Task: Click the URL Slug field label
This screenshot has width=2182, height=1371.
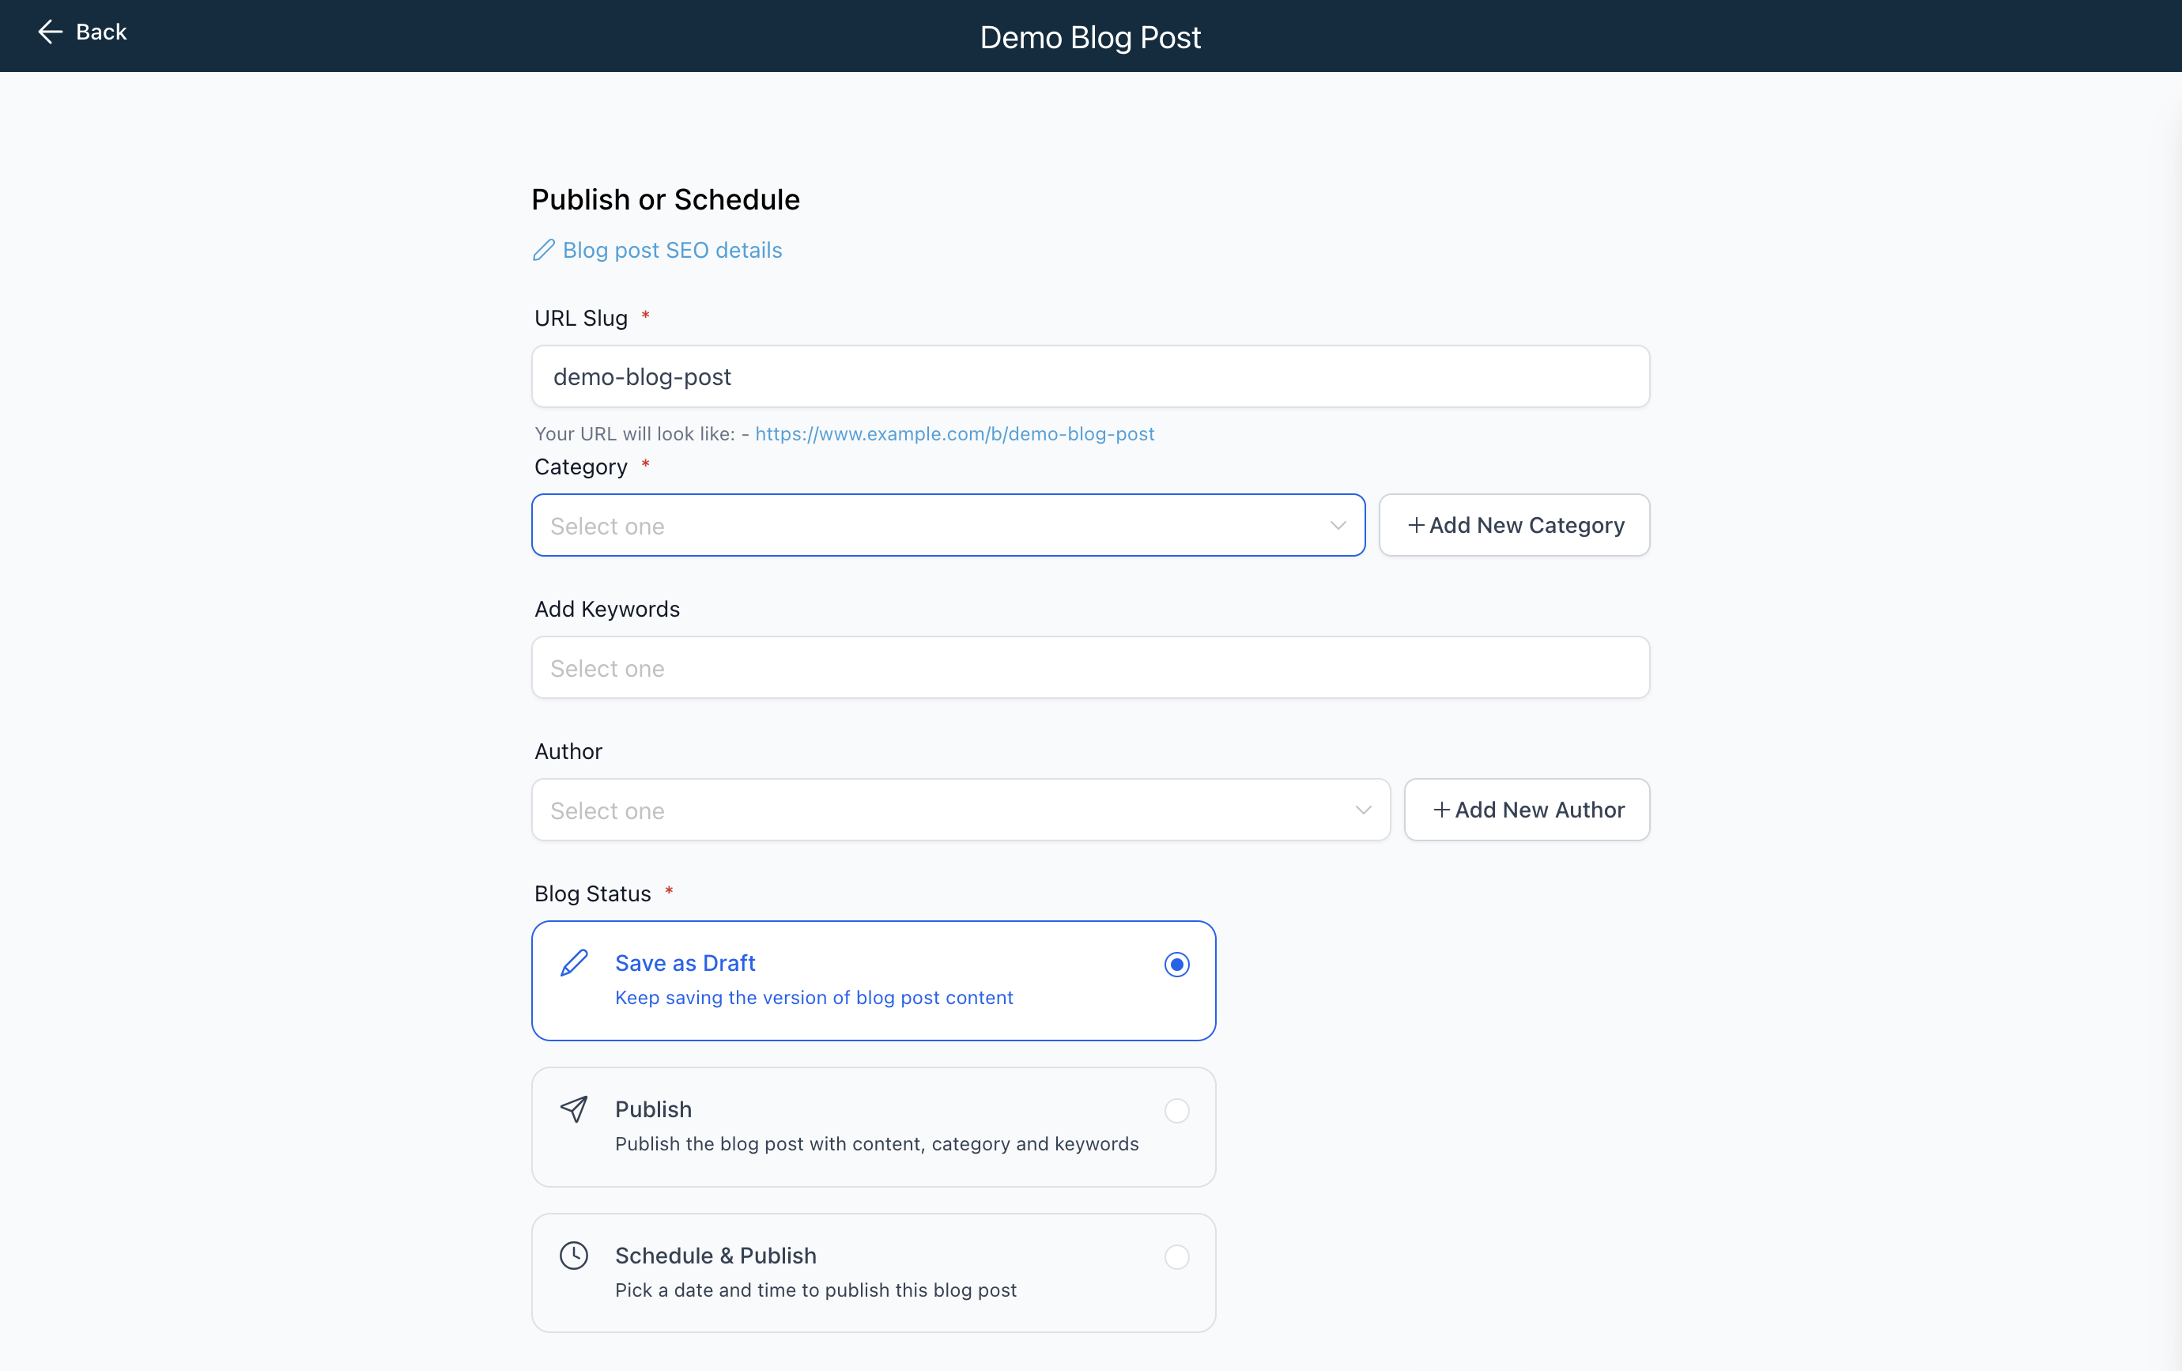Action: point(581,318)
